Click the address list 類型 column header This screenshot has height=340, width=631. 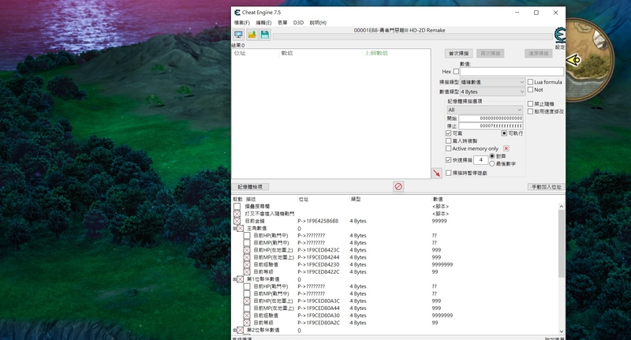[356, 199]
